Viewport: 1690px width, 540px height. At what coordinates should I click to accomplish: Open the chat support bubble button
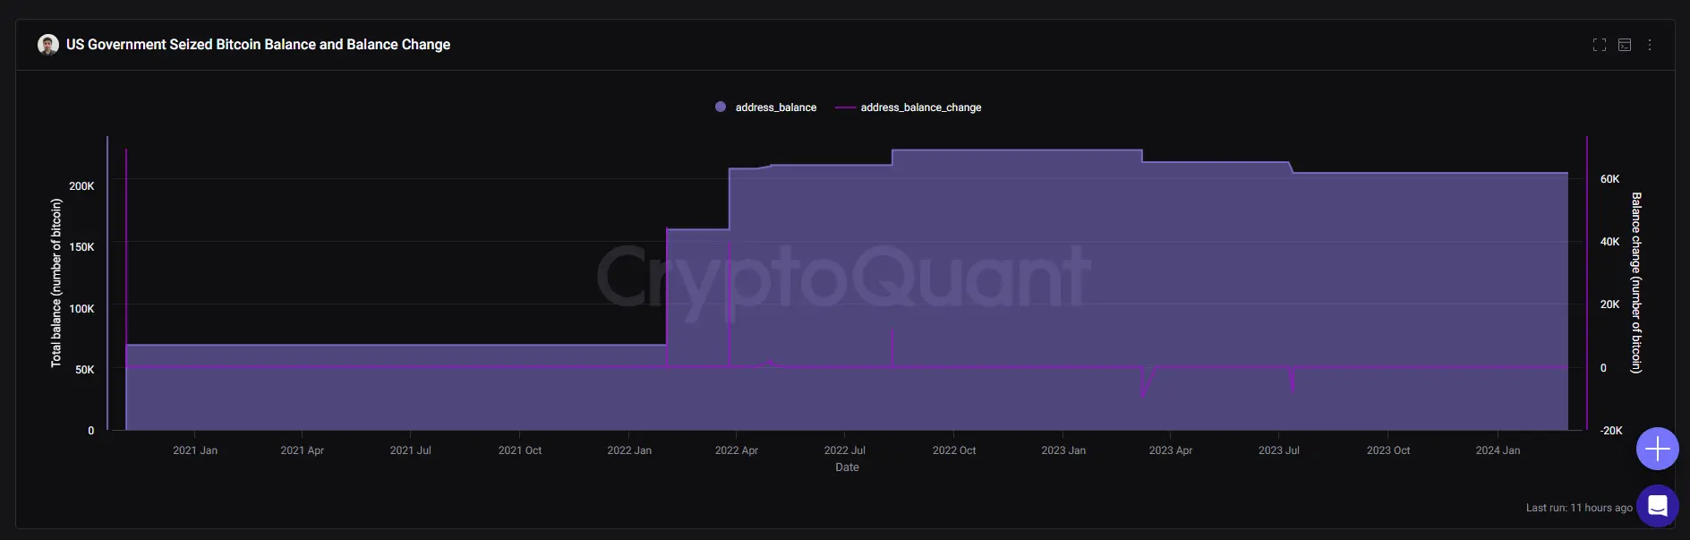point(1657,506)
